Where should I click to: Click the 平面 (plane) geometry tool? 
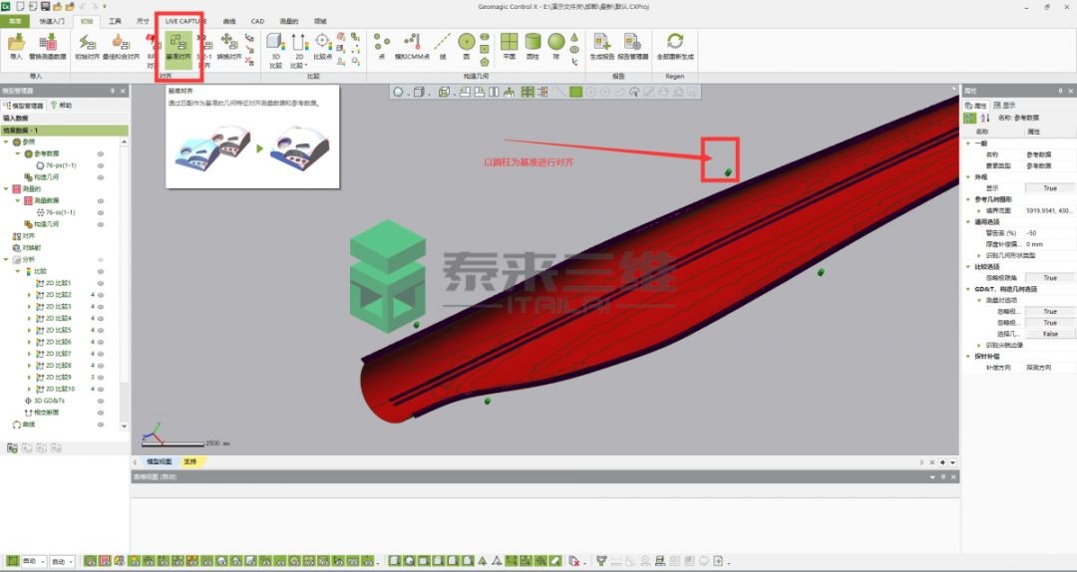click(x=510, y=46)
